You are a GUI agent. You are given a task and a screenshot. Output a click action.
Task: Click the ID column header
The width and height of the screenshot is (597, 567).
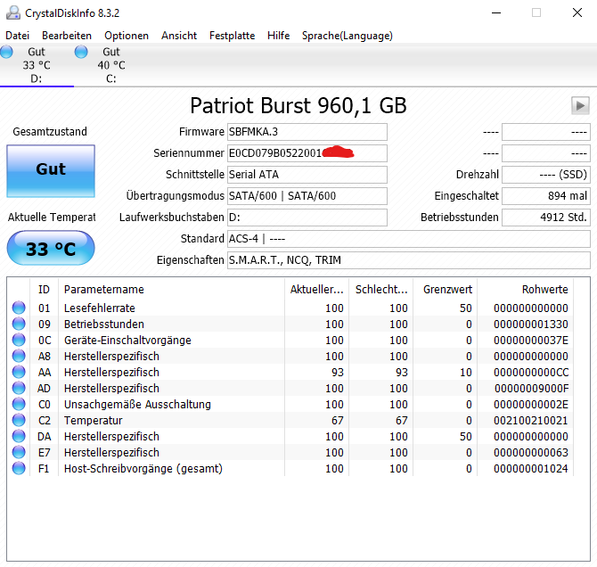[44, 290]
